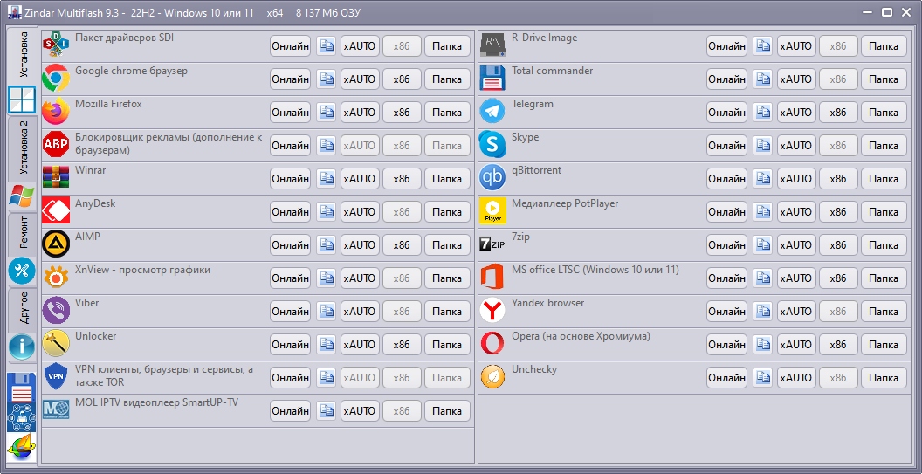Click the floppy disk sidebar icon

point(22,387)
